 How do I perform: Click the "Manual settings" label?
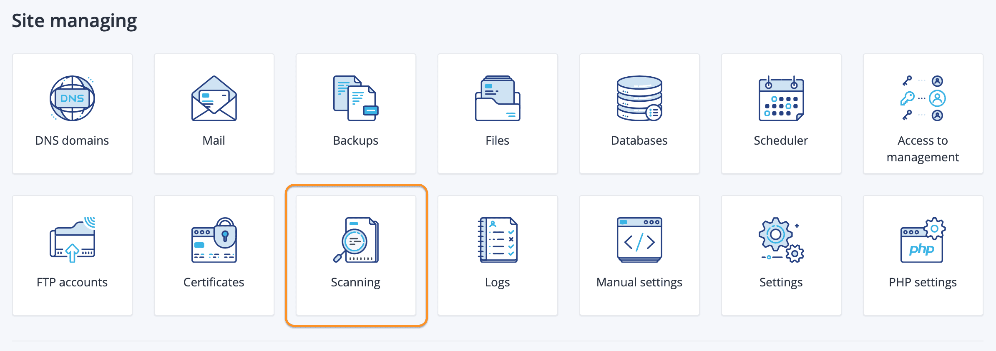(x=639, y=282)
